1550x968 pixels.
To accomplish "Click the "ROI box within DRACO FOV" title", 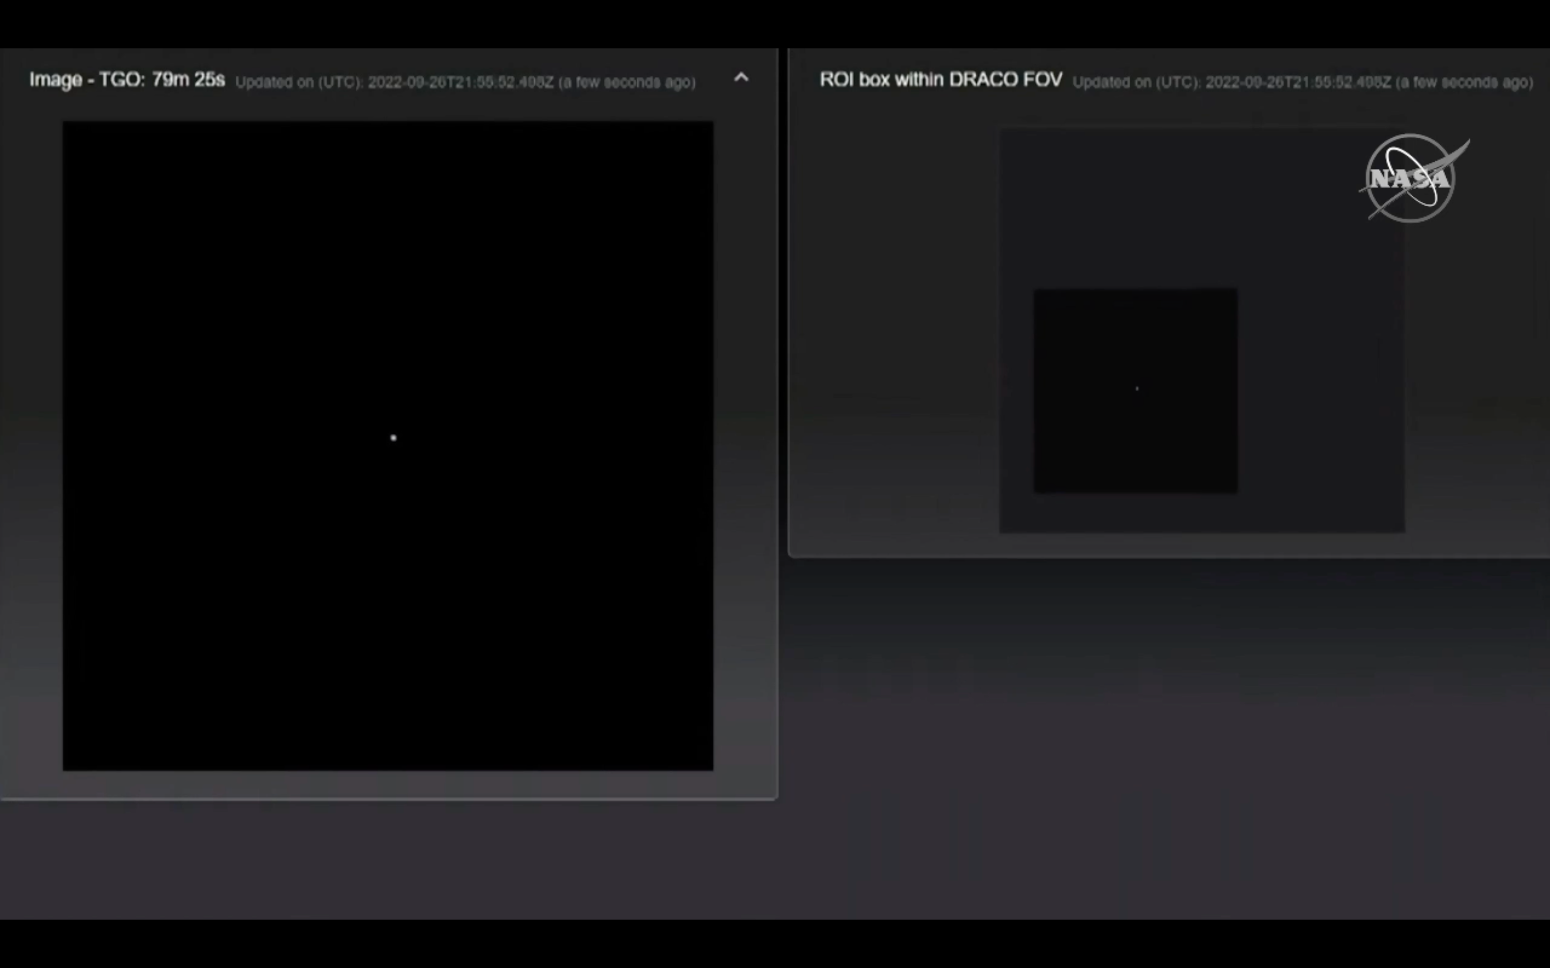I will 940,80.
